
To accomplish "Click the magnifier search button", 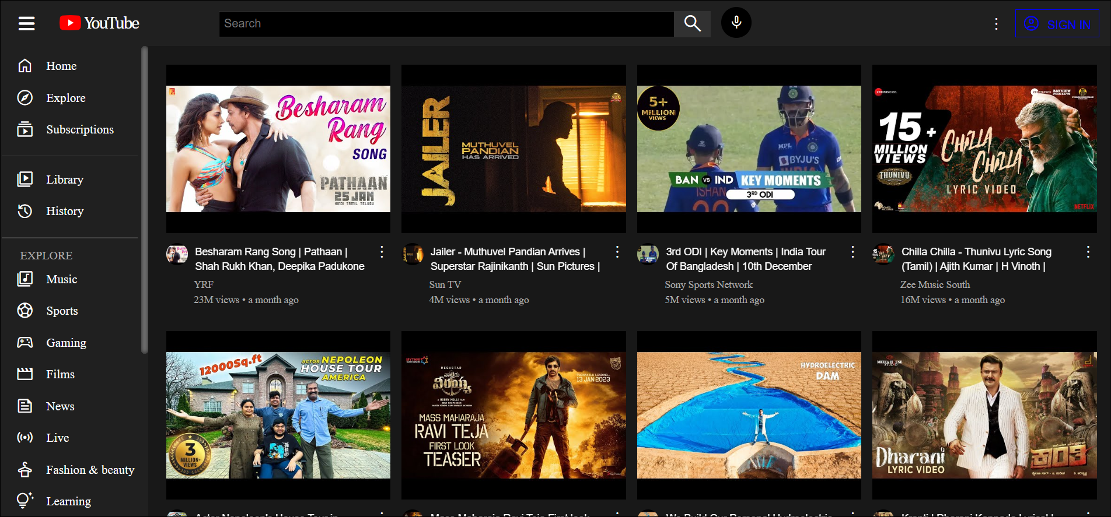I will [692, 24].
